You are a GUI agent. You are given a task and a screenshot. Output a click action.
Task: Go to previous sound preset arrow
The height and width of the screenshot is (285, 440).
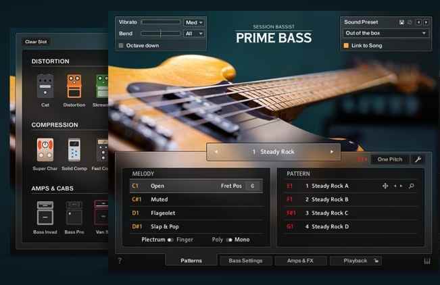418,22
